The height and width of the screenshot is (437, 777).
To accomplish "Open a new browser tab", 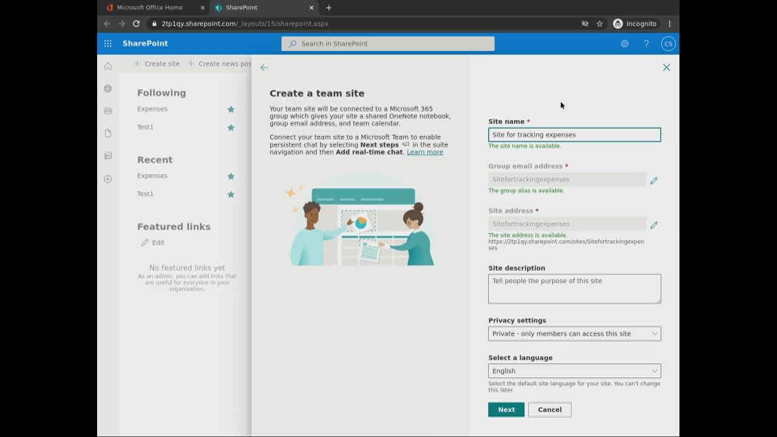I will (x=329, y=8).
